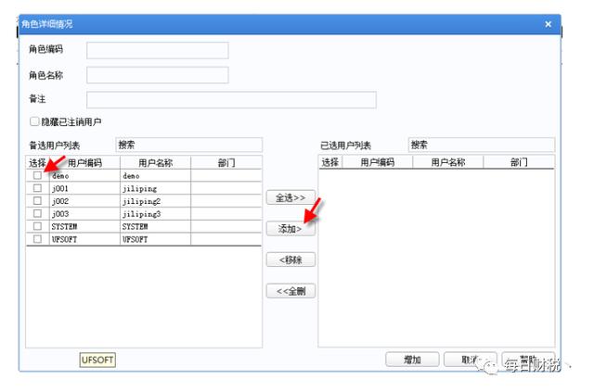Viewport: 594px width, 392px height.
Task: Select the SYSTEM user checkbox
Action: (x=38, y=226)
